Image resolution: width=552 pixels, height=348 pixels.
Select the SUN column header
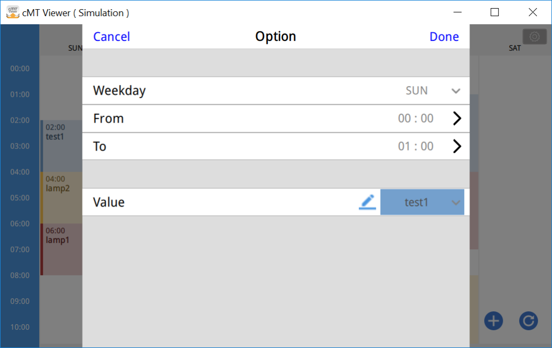(x=75, y=47)
